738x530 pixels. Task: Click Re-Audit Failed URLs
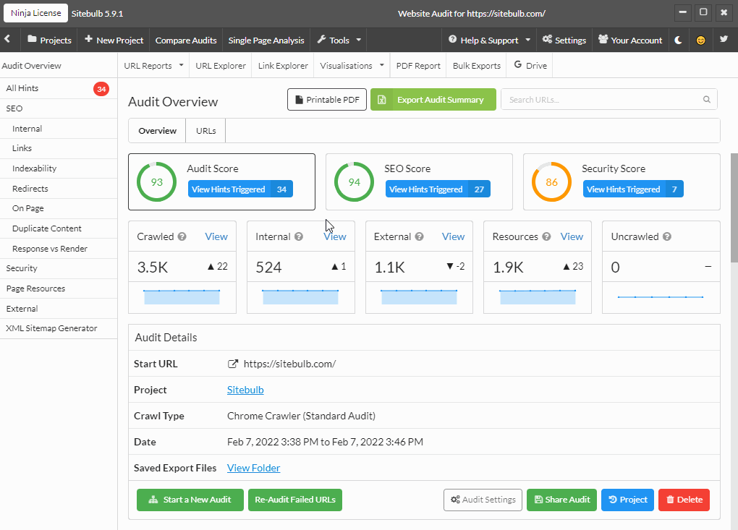click(295, 500)
